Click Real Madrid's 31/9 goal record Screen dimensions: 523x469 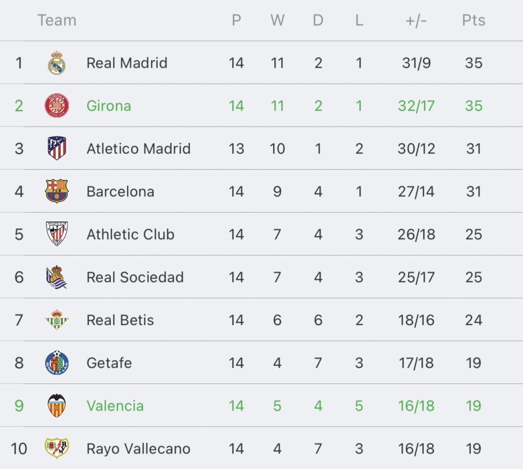(416, 63)
